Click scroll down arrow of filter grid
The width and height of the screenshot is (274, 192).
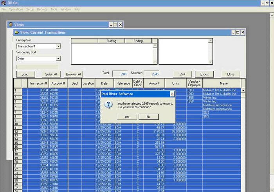coord(155,62)
